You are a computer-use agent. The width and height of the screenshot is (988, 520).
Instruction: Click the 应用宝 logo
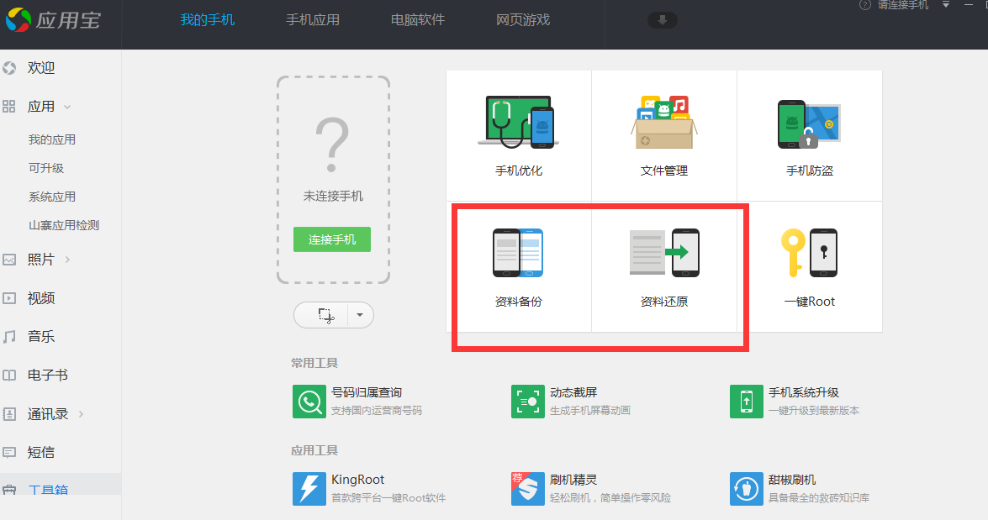pyautogui.click(x=53, y=20)
